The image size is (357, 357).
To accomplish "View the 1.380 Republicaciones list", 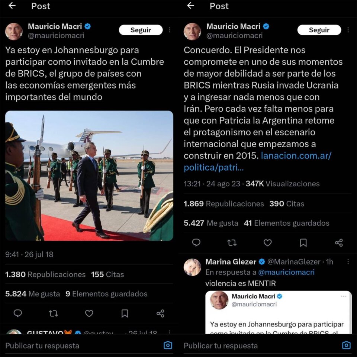I will pyautogui.click(x=45, y=274).
